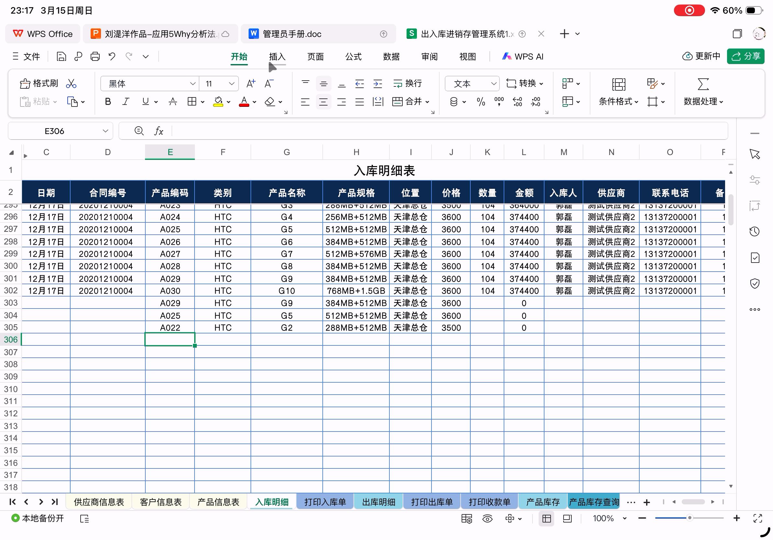Click the formula bar input field
Image resolution: width=773 pixels, height=540 pixels.
tap(448, 131)
